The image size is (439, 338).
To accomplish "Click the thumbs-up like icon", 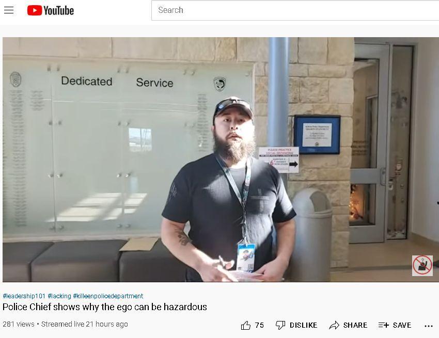I will pos(246,325).
